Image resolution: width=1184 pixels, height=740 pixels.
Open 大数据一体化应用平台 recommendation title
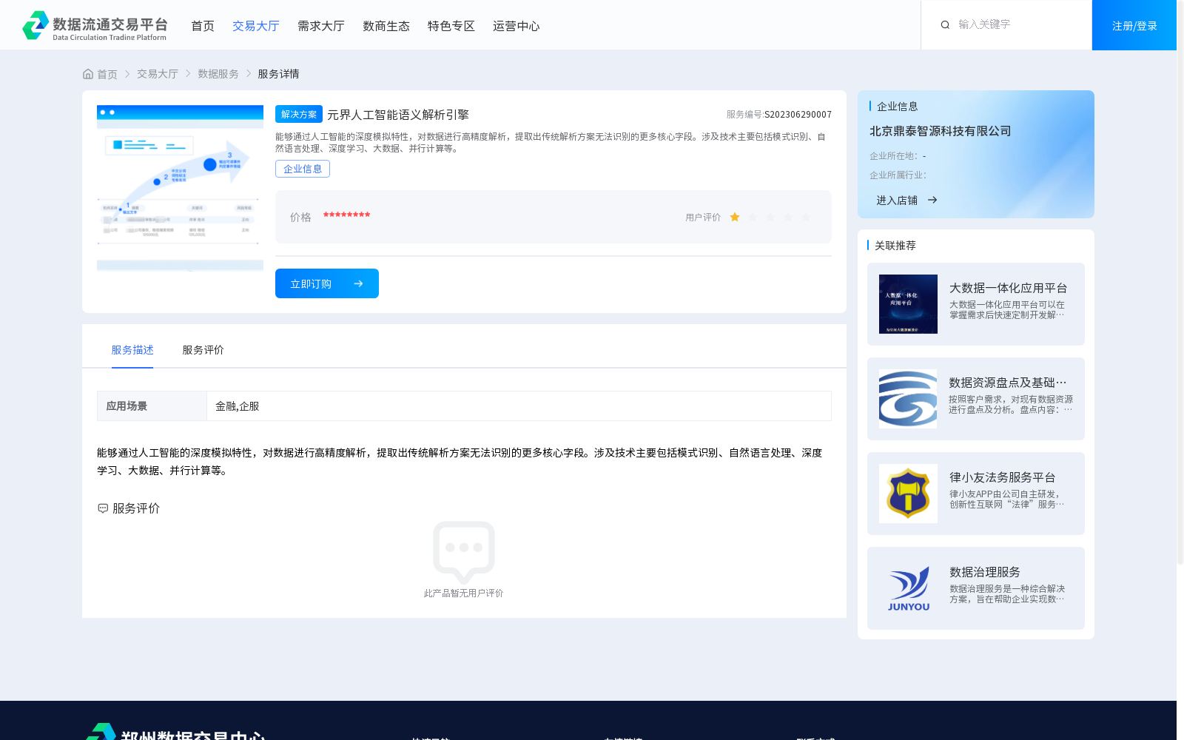[1008, 288]
